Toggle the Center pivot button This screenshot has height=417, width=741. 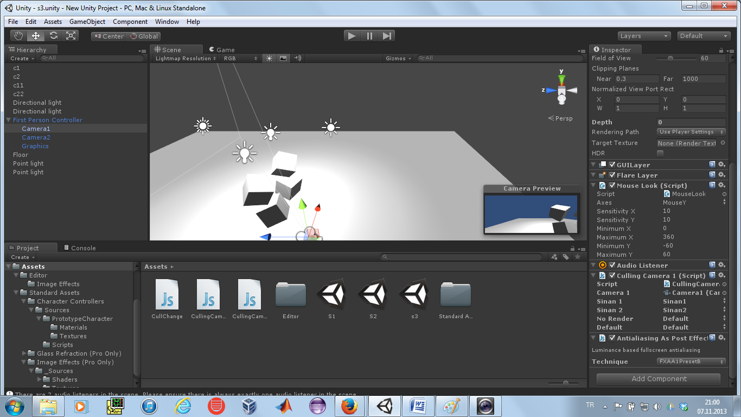click(x=108, y=36)
